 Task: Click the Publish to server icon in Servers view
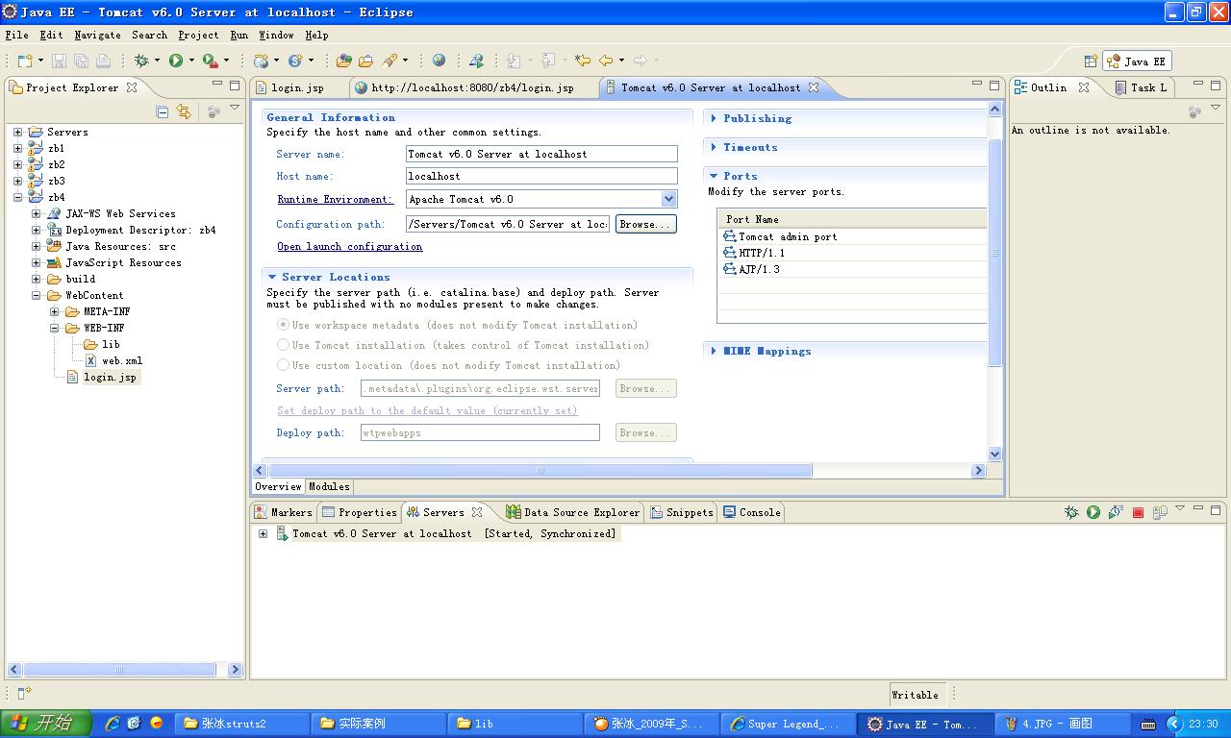click(1160, 512)
